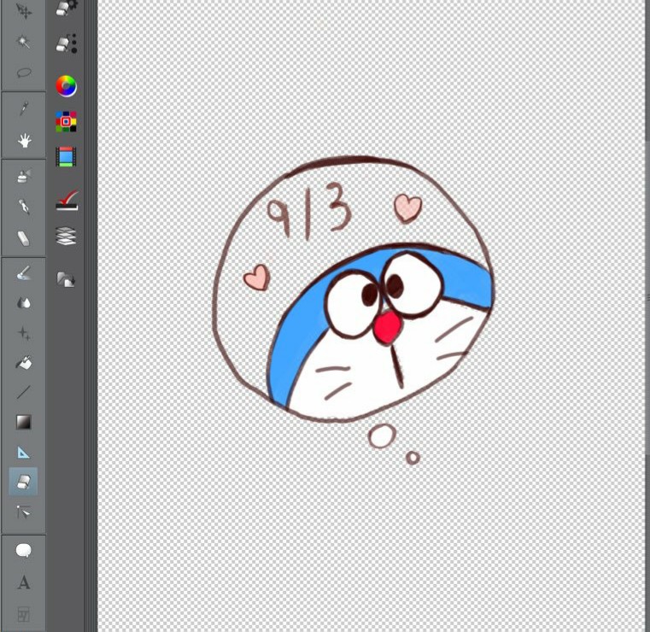Open the Layer palette stacked sheets icon
This screenshot has width=650, height=632.
pos(67,236)
